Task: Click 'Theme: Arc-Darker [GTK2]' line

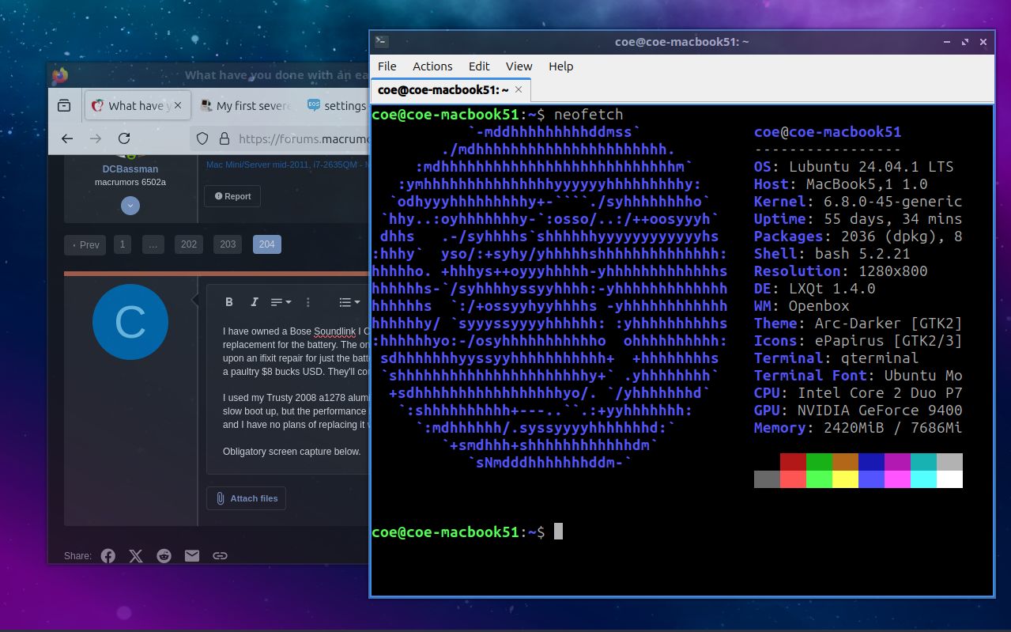Action: point(858,324)
